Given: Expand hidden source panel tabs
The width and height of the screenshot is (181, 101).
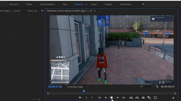Looking at the screenshot, I should coord(42,11).
